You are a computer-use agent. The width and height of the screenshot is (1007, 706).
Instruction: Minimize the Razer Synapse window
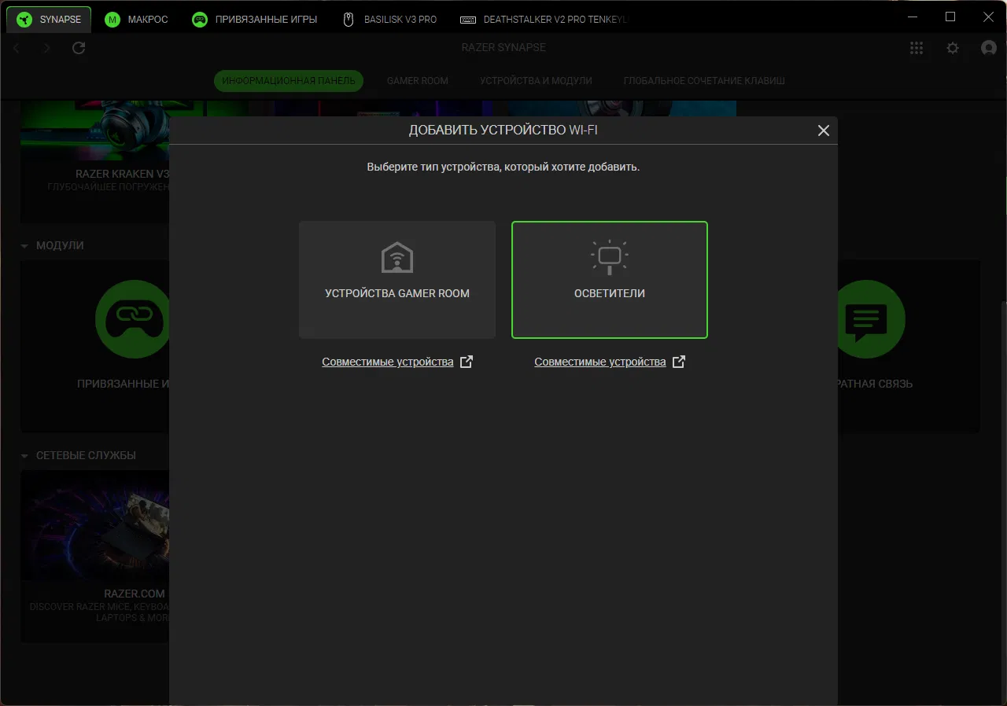click(x=913, y=17)
